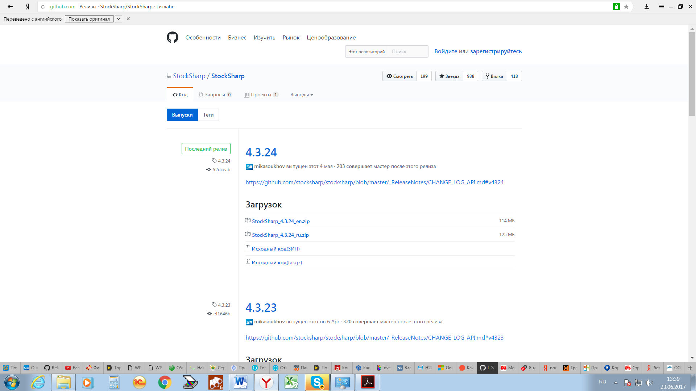
Task: Open Google Chrome from the taskbar
Action: [x=165, y=382]
